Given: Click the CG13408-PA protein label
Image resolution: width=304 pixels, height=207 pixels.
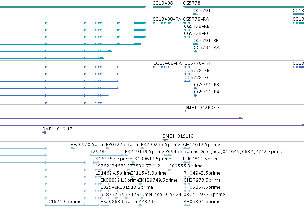Looking at the screenshot, I should coord(168,63).
